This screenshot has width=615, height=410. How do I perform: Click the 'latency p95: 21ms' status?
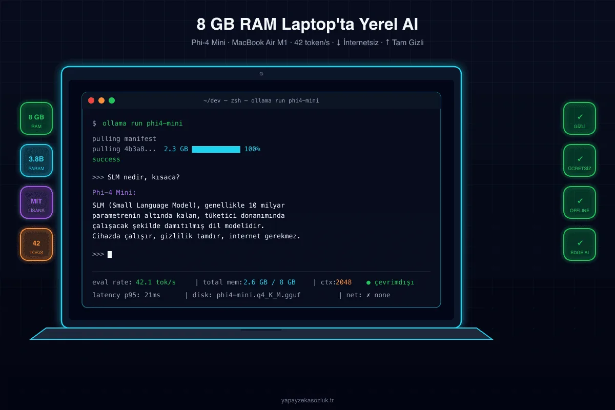[x=127, y=295]
